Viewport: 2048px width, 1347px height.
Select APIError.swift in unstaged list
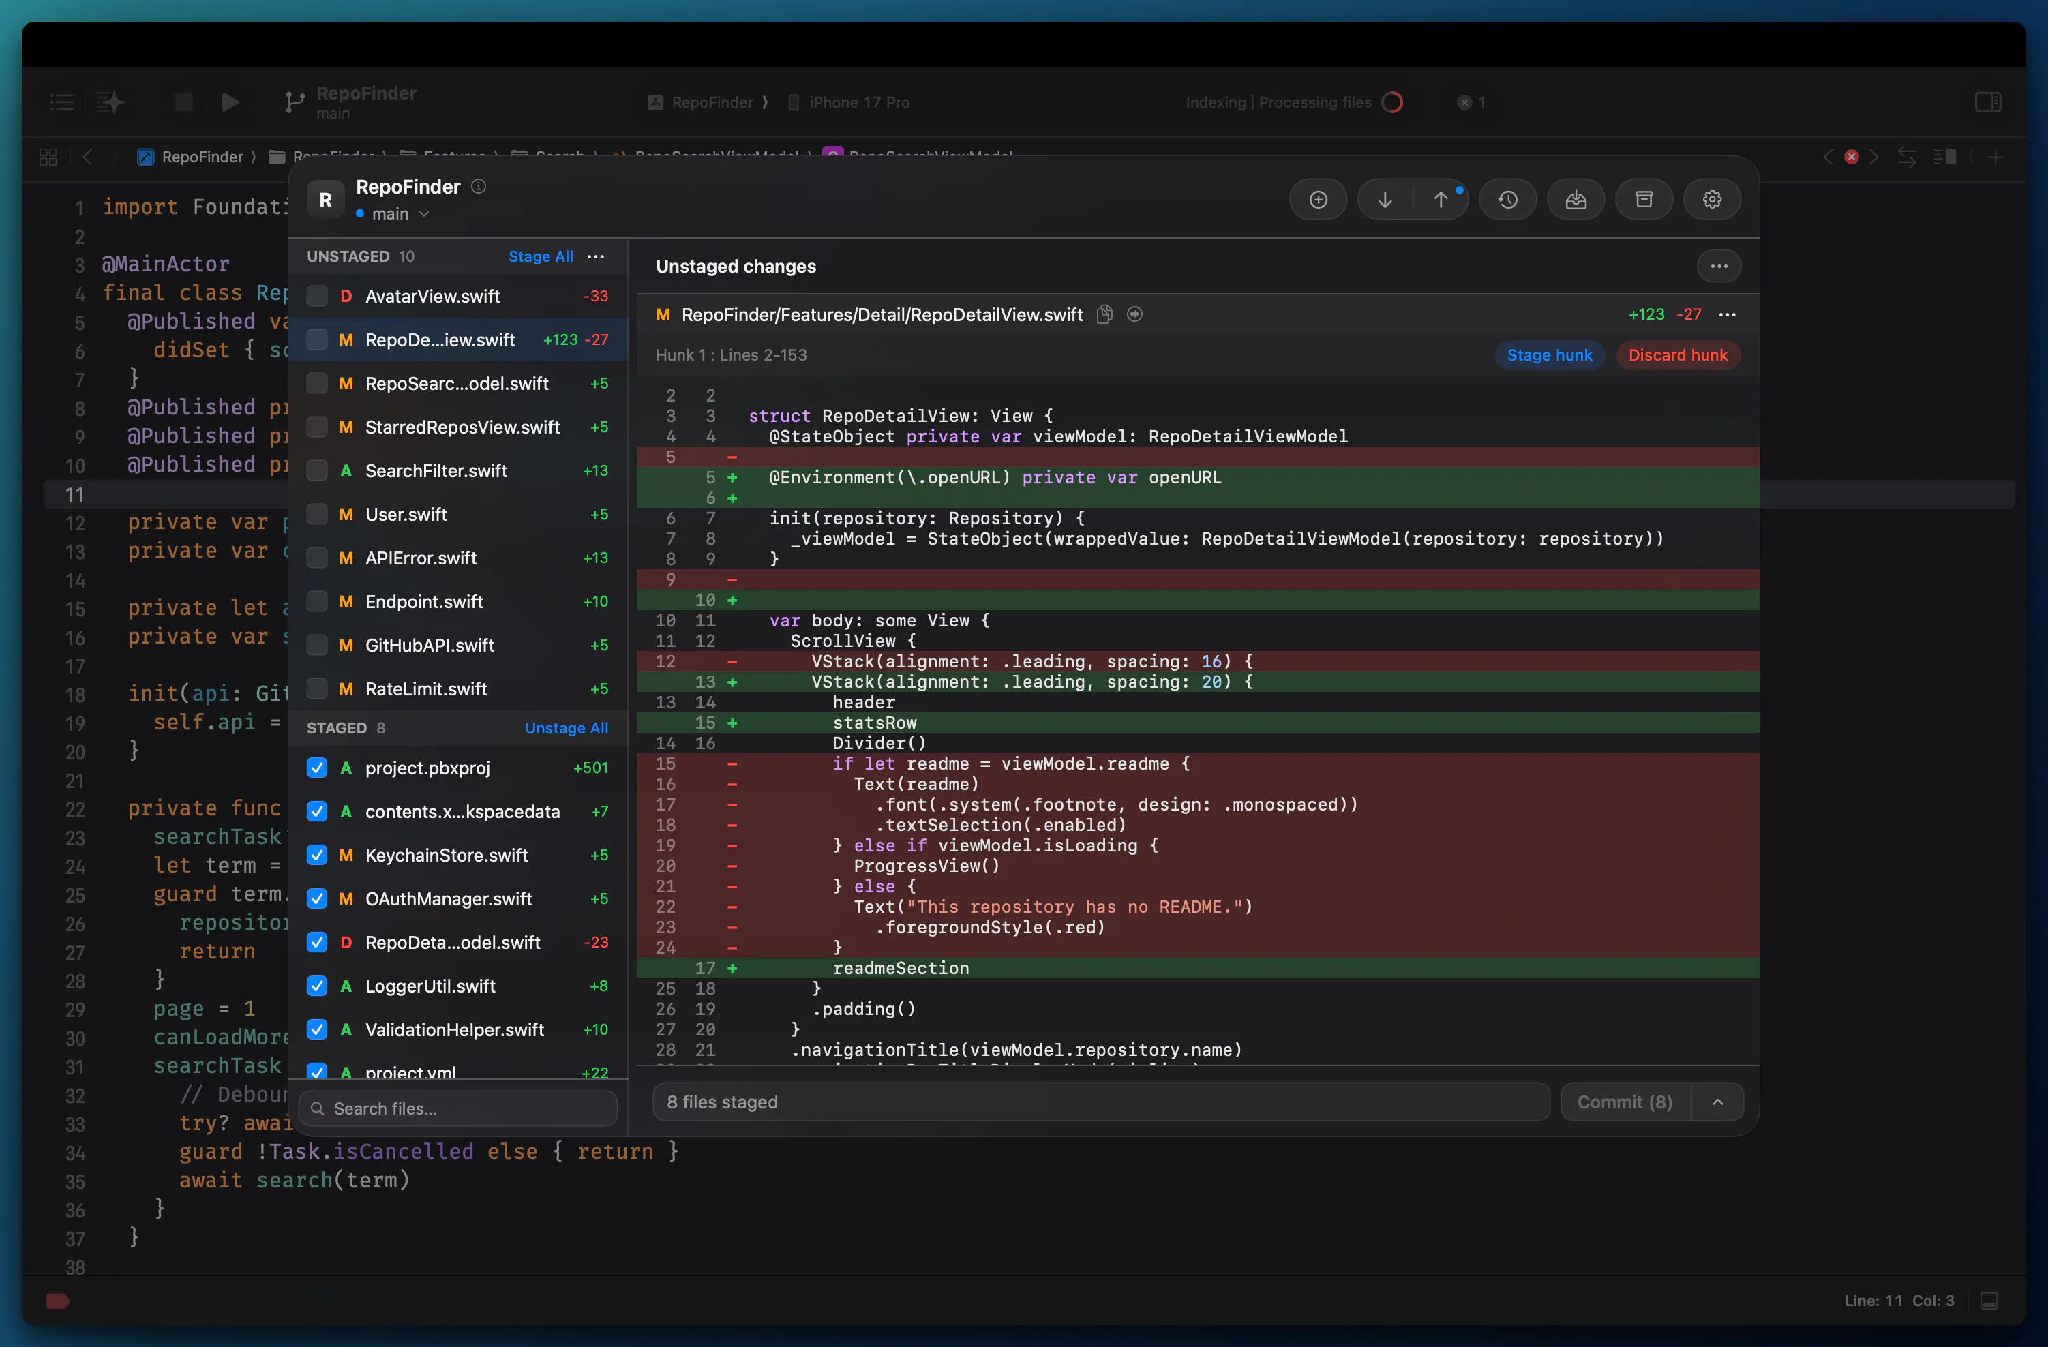(x=457, y=558)
